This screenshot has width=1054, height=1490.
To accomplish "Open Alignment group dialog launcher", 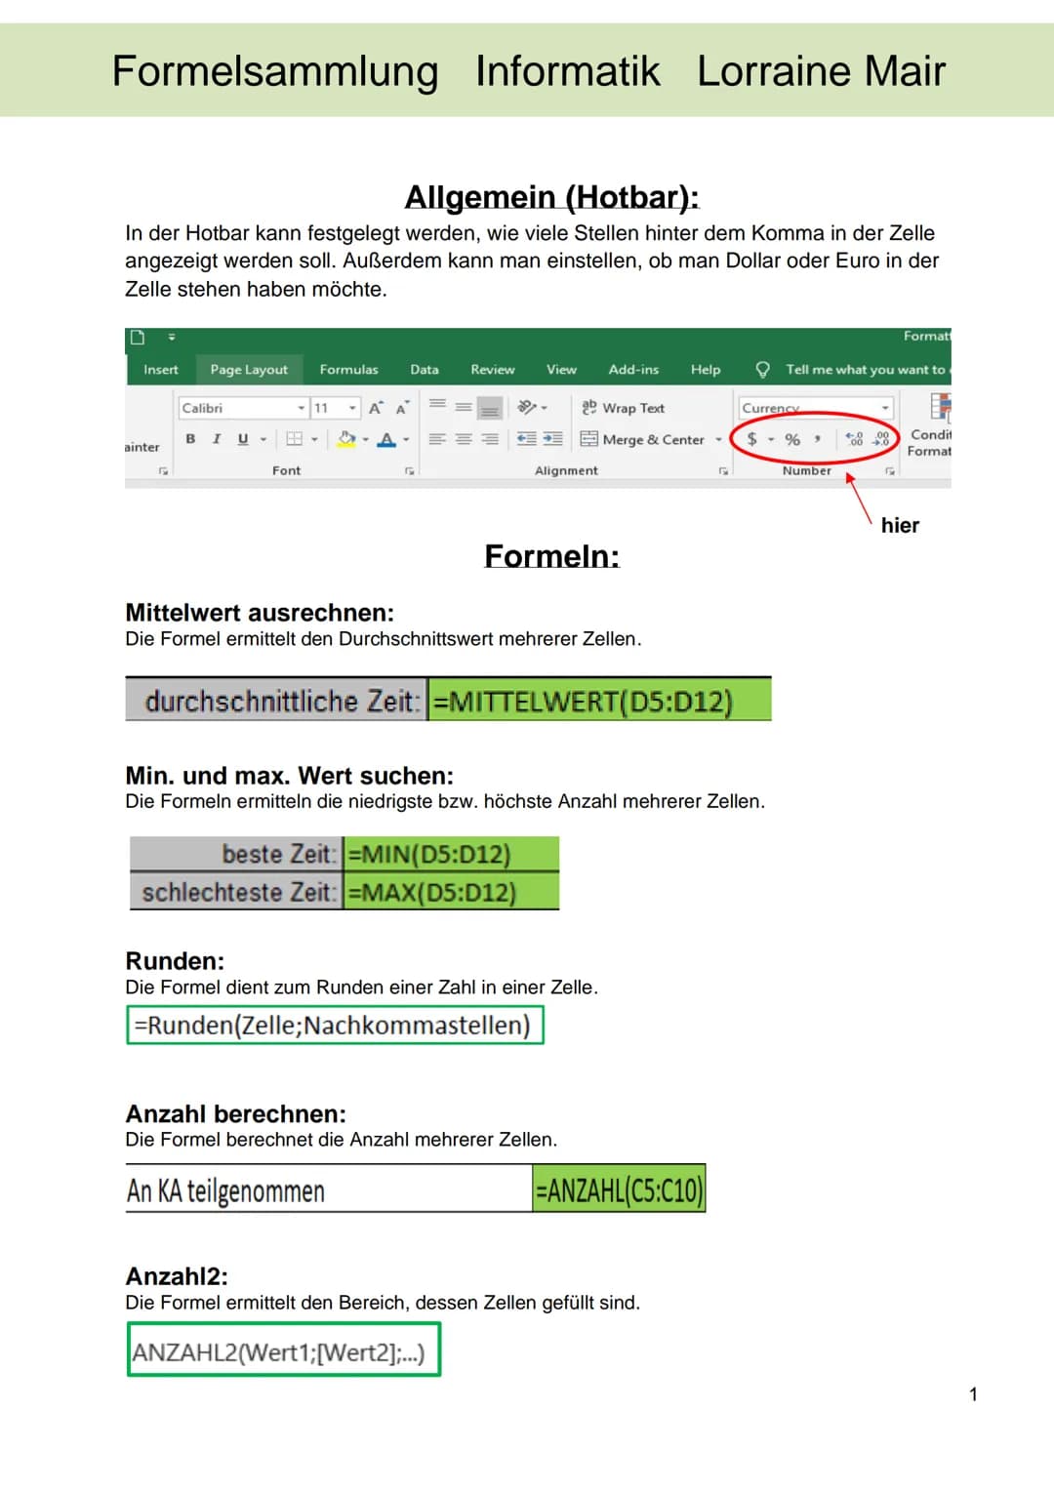I will (723, 471).
